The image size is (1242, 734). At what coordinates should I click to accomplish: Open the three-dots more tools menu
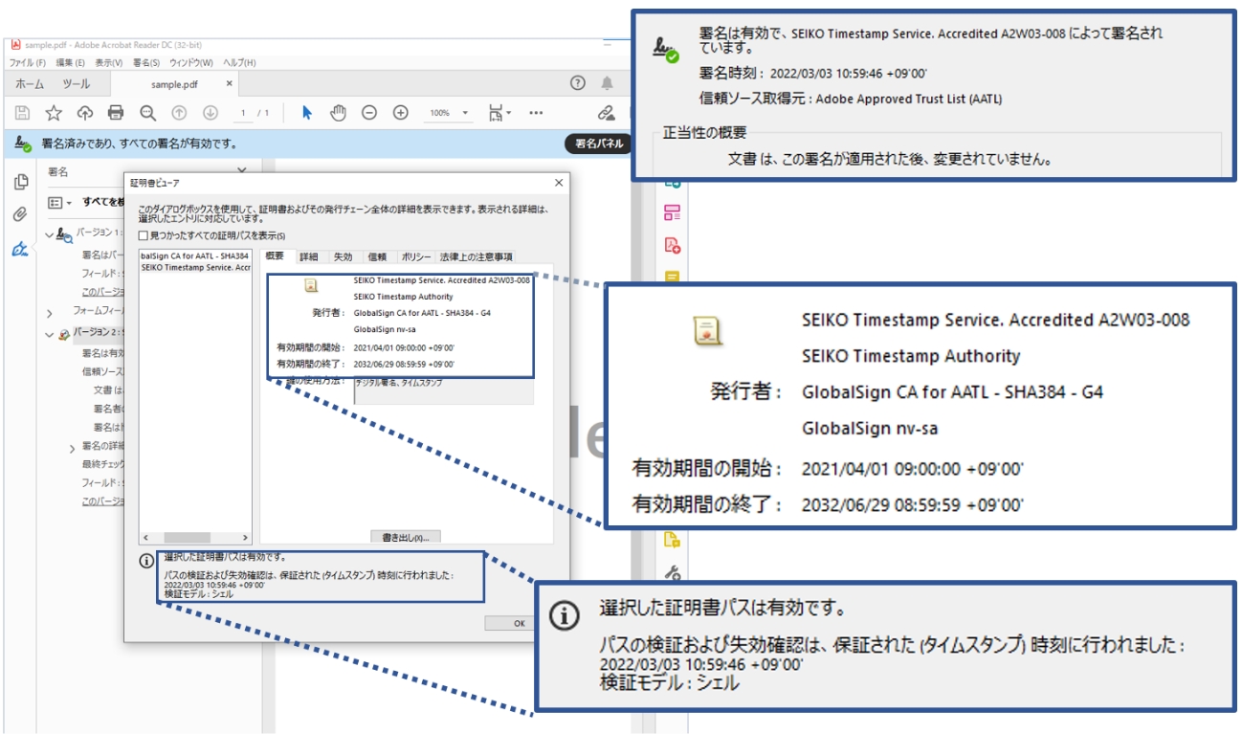coord(536,113)
